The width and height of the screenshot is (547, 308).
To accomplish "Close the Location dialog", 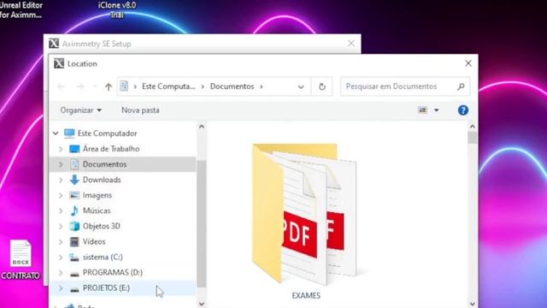I will [468, 63].
